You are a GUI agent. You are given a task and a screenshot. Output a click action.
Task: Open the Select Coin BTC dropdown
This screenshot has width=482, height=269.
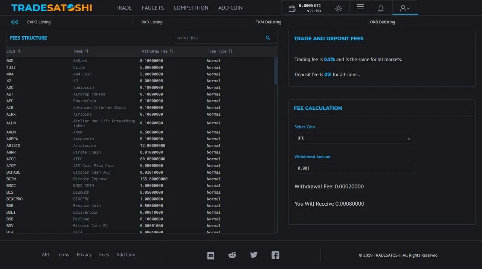pos(354,138)
